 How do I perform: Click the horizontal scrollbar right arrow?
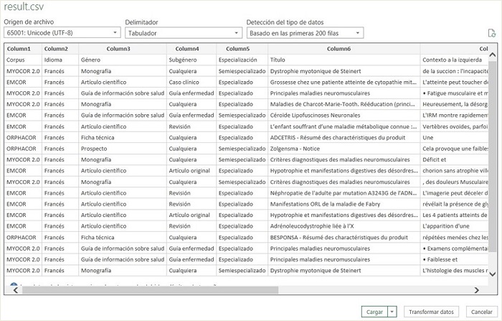(478, 290)
